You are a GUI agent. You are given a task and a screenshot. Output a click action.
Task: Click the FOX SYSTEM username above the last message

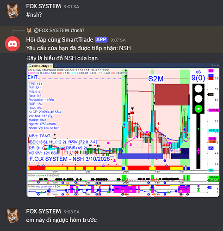tap(43, 212)
